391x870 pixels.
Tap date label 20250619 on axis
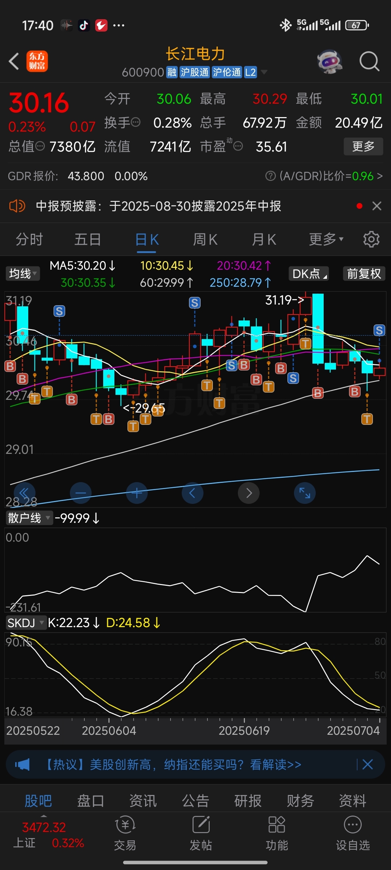click(x=244, y=730)
